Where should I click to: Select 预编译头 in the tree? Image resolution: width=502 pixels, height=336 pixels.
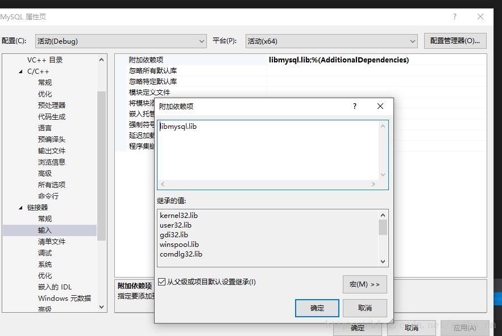click(x=52, y=140)
